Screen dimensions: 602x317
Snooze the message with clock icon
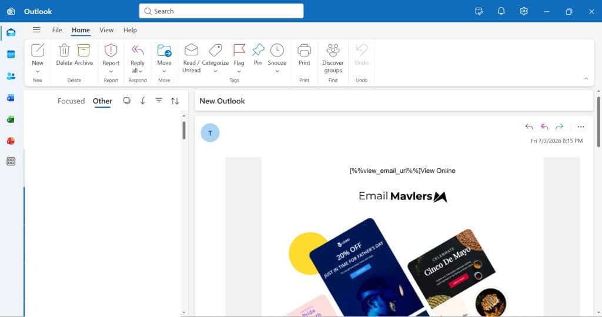[x=277, y=51]
